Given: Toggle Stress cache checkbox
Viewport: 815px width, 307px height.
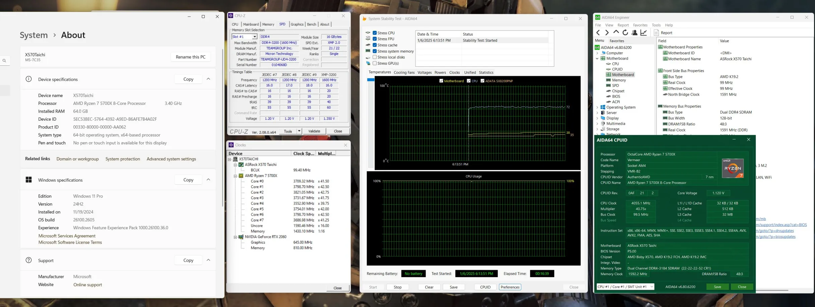Looking at the screenshot, I should click(375, 45).
